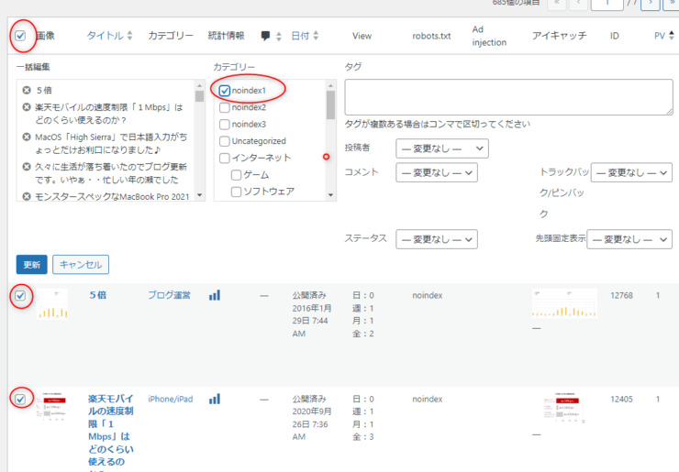Image resolution: width=679 pixels, height=472 pixels.
Task: Open the 投稿者 dropdown
Action: [x=442, y=148]
